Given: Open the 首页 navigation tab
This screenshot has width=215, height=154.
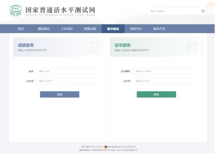Looking at the screenshot, I should point(21,29).
